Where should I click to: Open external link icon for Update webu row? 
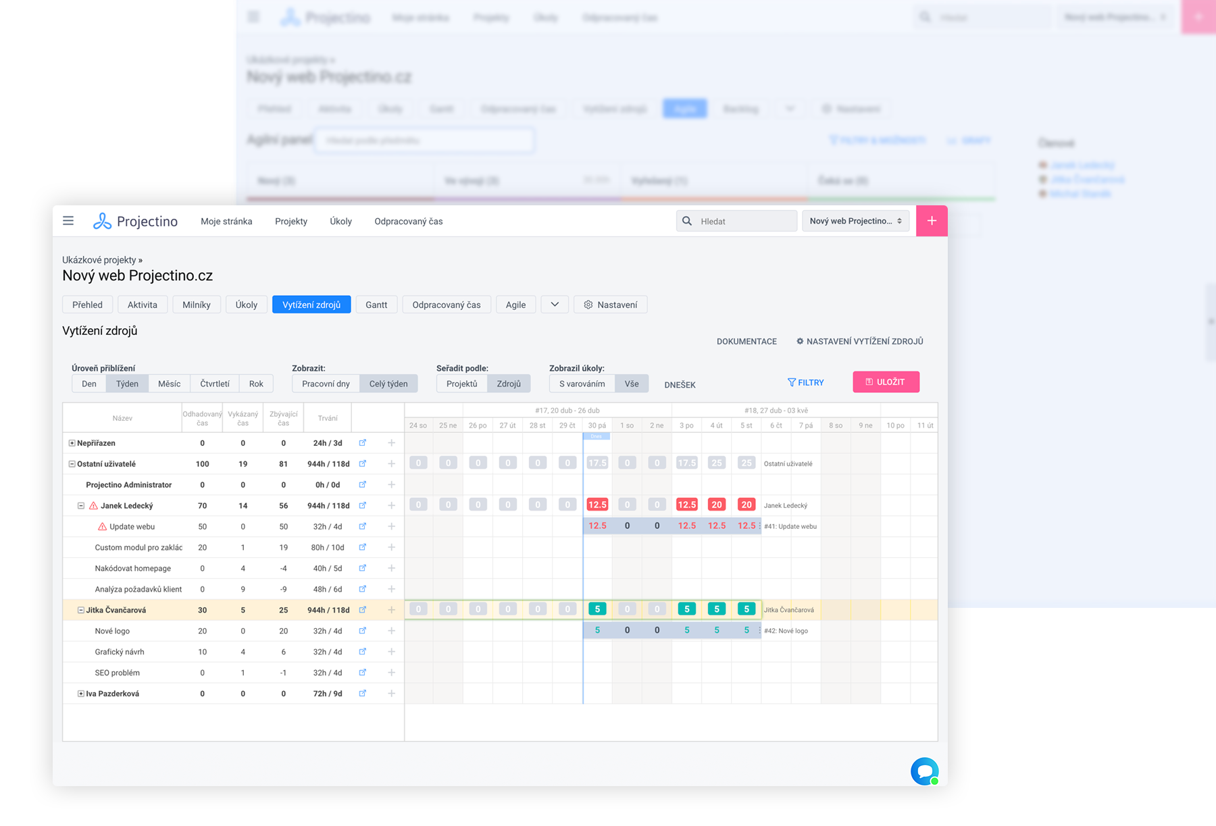(x=363, y=526)
